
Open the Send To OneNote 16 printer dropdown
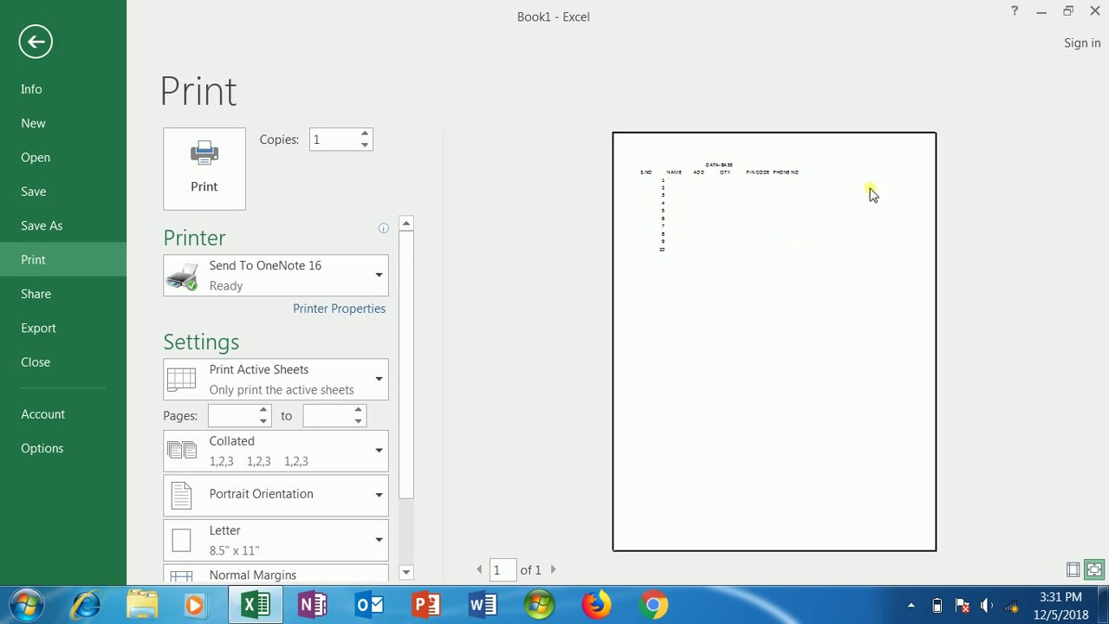276,276
